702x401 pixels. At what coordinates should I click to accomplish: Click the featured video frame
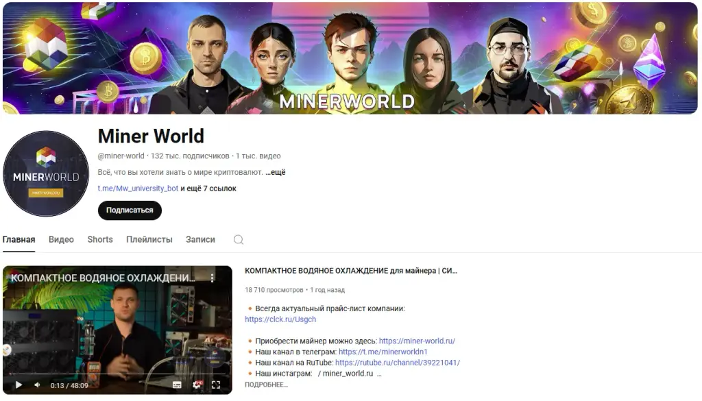[x=117, y=330]
